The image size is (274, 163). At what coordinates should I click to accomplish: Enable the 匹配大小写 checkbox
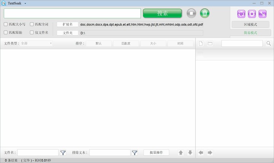pos(6,24)
